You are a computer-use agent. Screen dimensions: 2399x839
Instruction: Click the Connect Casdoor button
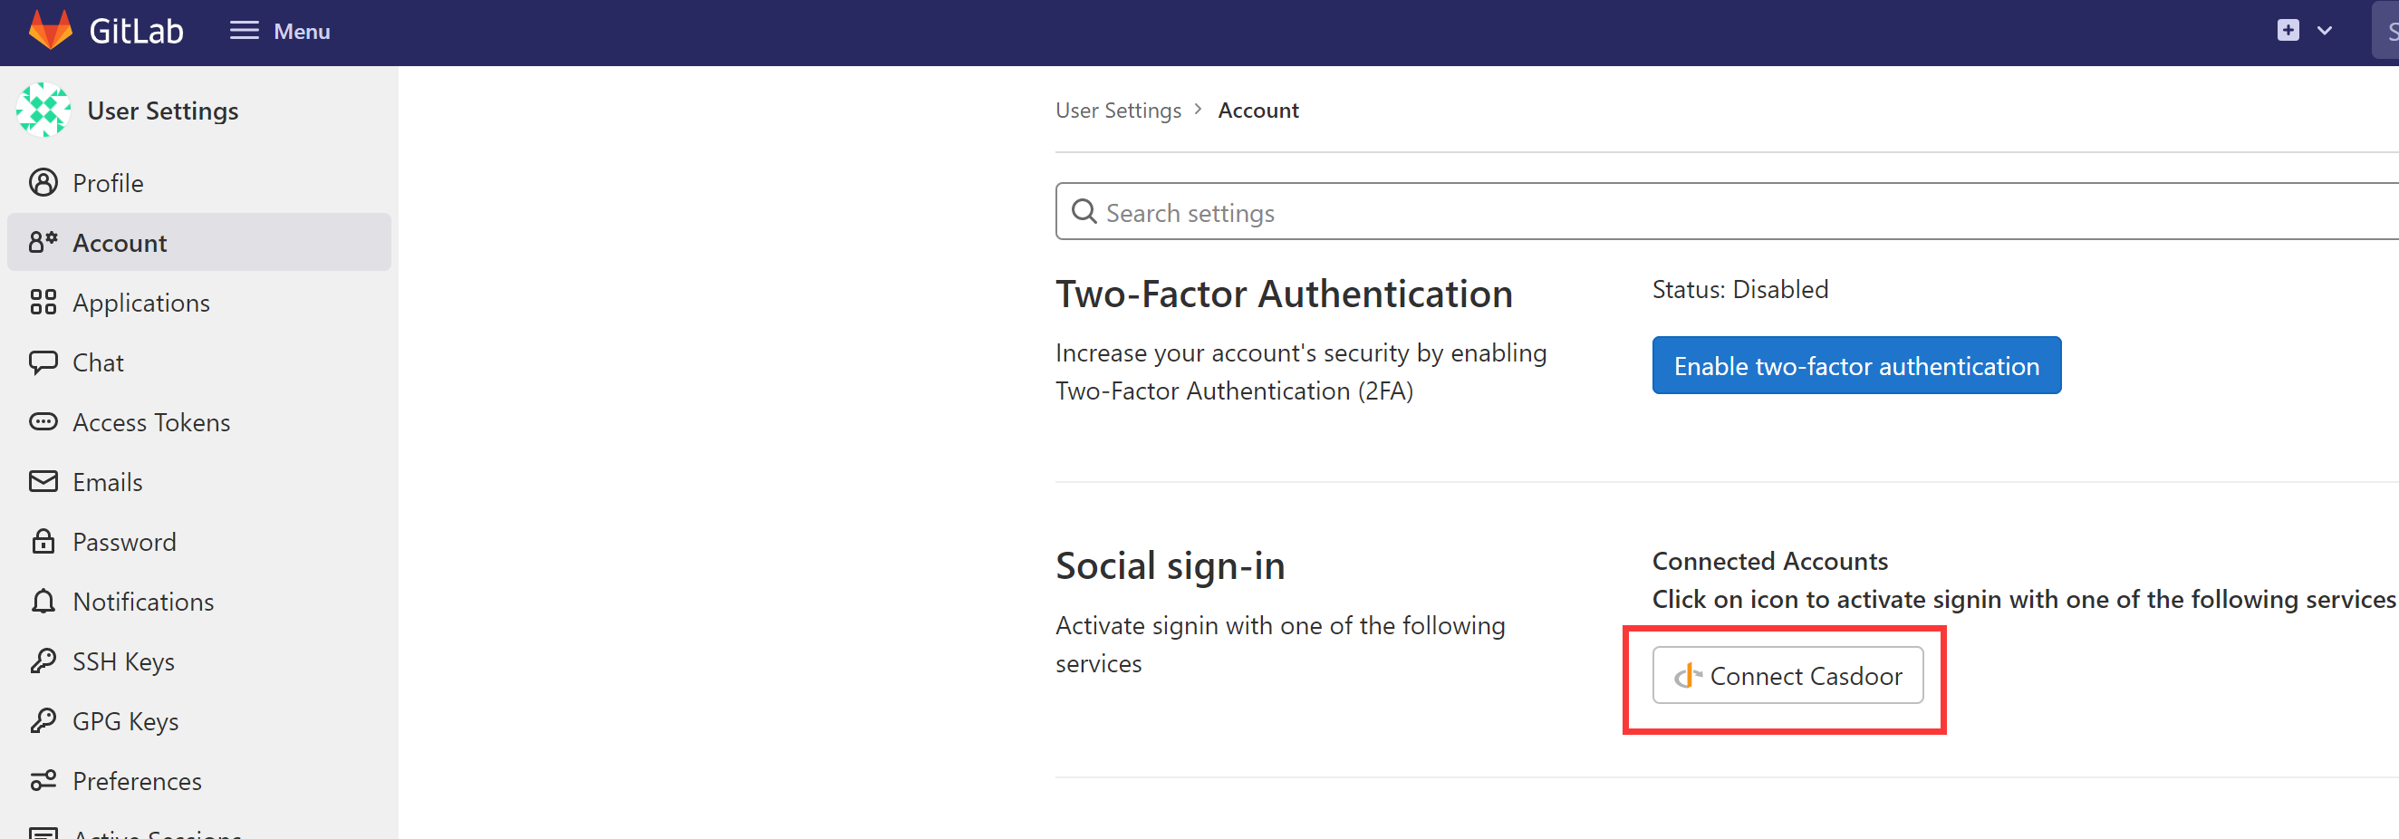click(1787, 675)
